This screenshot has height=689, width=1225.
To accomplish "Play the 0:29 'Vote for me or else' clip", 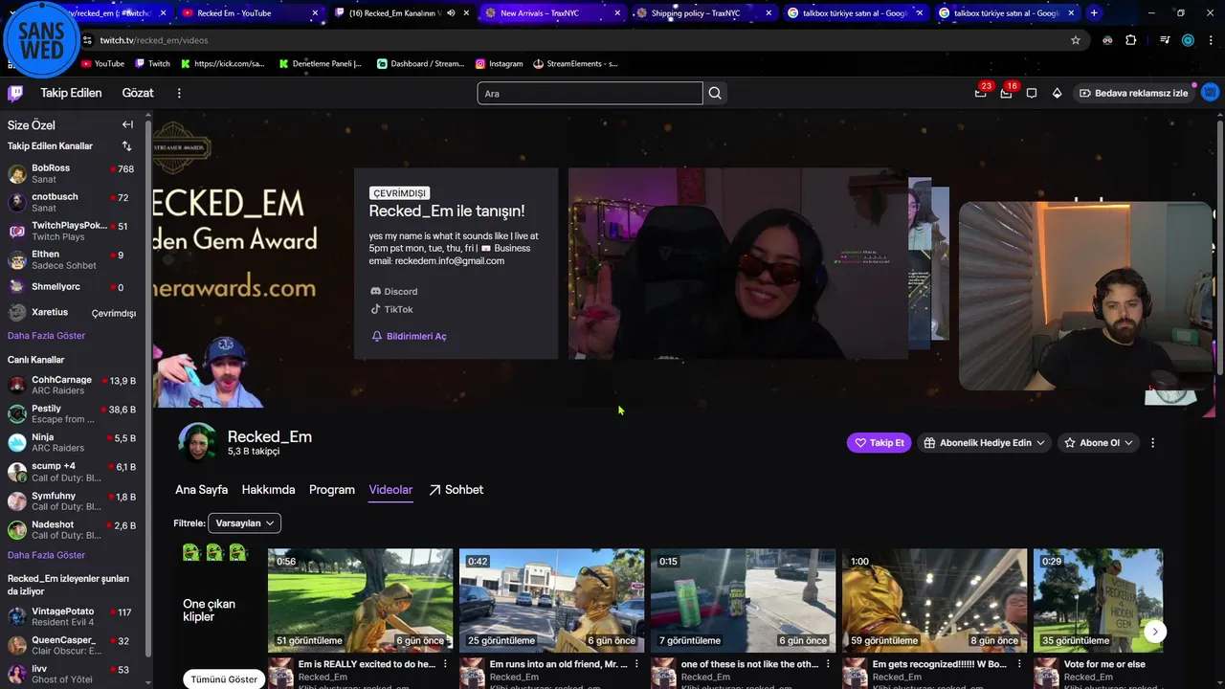I will coord(1098,600).
